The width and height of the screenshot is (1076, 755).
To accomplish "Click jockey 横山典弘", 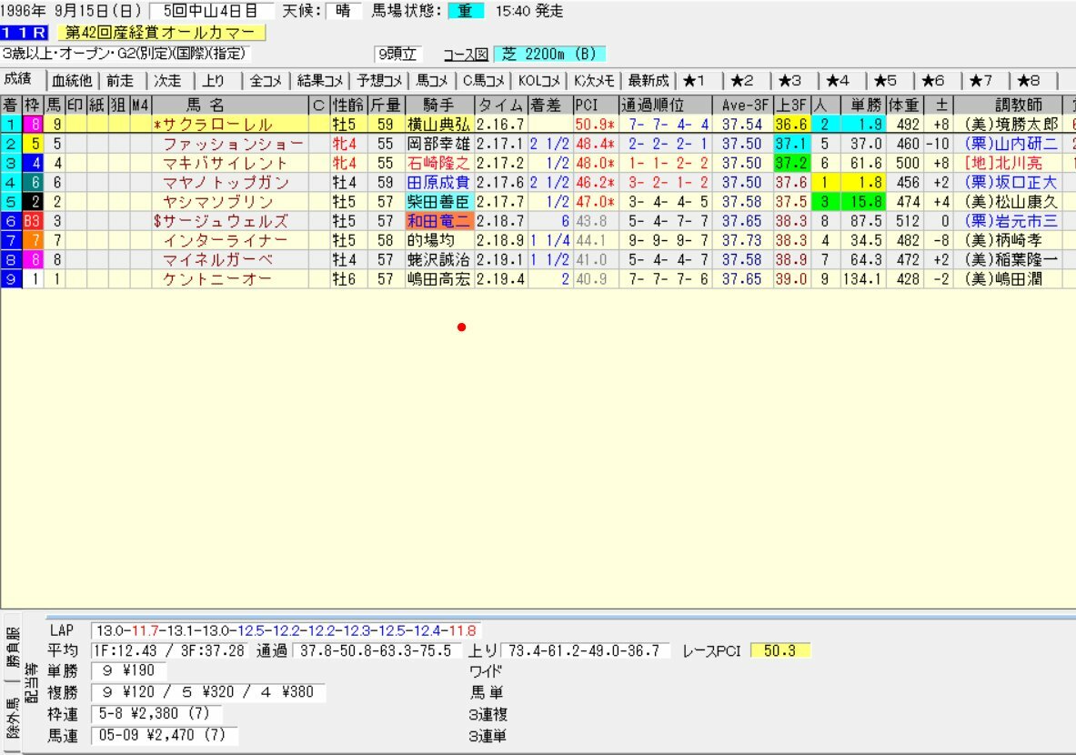I will coord(438,125).
